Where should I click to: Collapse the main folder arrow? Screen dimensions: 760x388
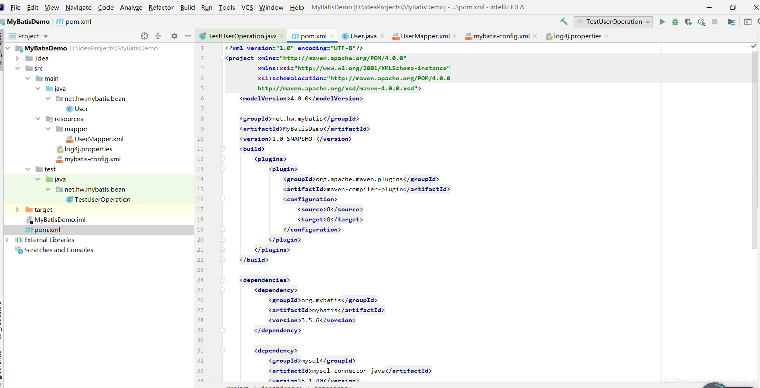pyautogui.click(x=28, y=78)
